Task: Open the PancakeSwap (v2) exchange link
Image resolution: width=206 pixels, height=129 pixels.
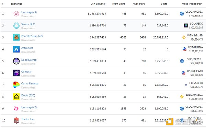Action: click(x=32, y=36)
